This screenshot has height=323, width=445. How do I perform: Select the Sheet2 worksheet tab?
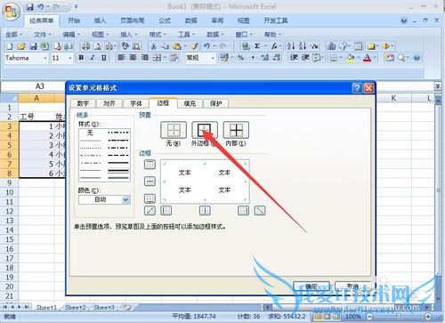pos(76,308)
